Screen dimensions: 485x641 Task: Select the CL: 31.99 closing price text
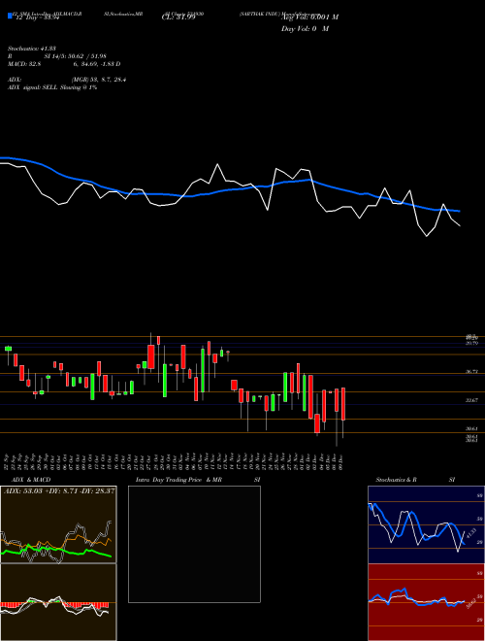(x=178, y=17)
